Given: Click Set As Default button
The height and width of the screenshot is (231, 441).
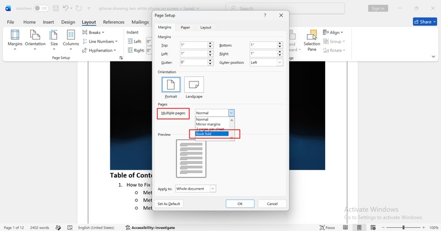Looking at the screenshot, I should (x=169, y=204).
